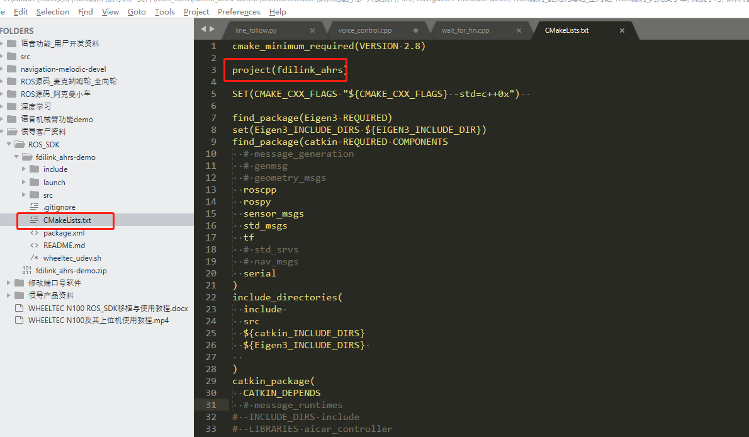The width and height of the screenshot is (749, 437).
Task: Select ROS源码_麦克纳姆轮_全向轮 folder
Action: [x=69, y=81]
